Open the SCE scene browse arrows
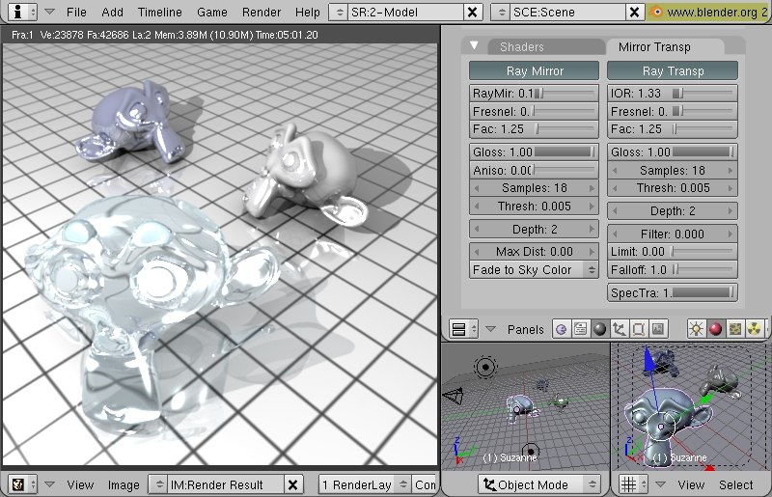Image resolution: width=772 pixels, height=497 pixels. [501, 12]
